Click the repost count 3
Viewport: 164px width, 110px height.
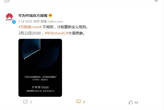[31, 102]
